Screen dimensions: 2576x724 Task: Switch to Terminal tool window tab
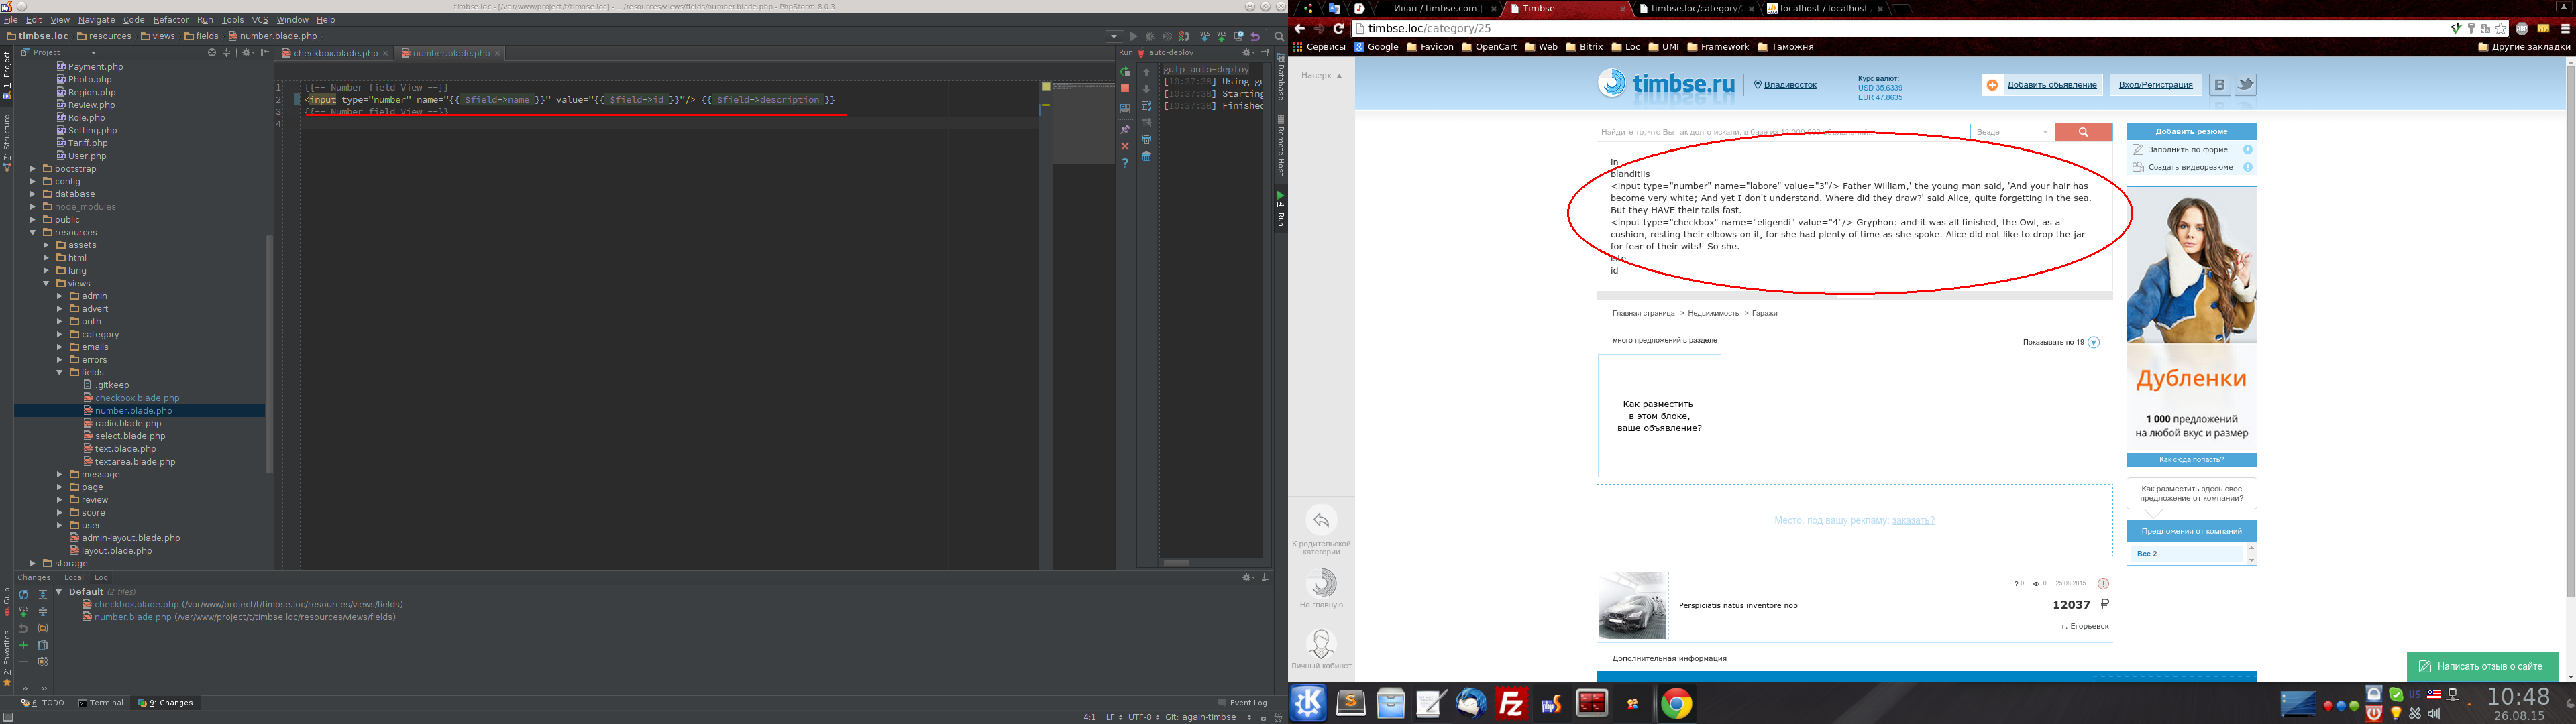coord(102,703)
